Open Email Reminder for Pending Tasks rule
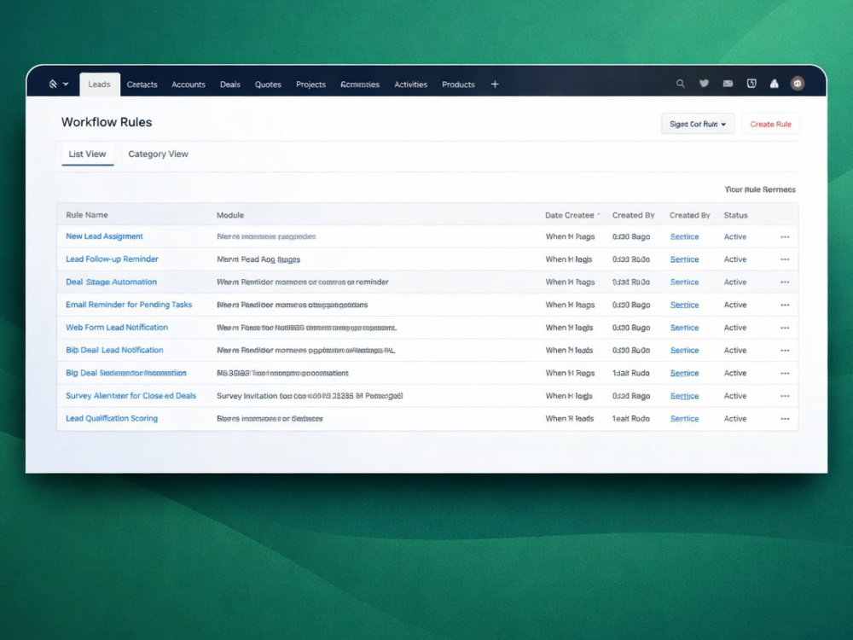The width and height of the screenshot is (853, 640). tap(129, 305)
